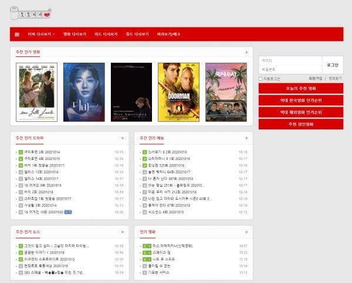Open the 영화 다시보기 menu
This screenshot has width=352, height=283.
(75, 35)
